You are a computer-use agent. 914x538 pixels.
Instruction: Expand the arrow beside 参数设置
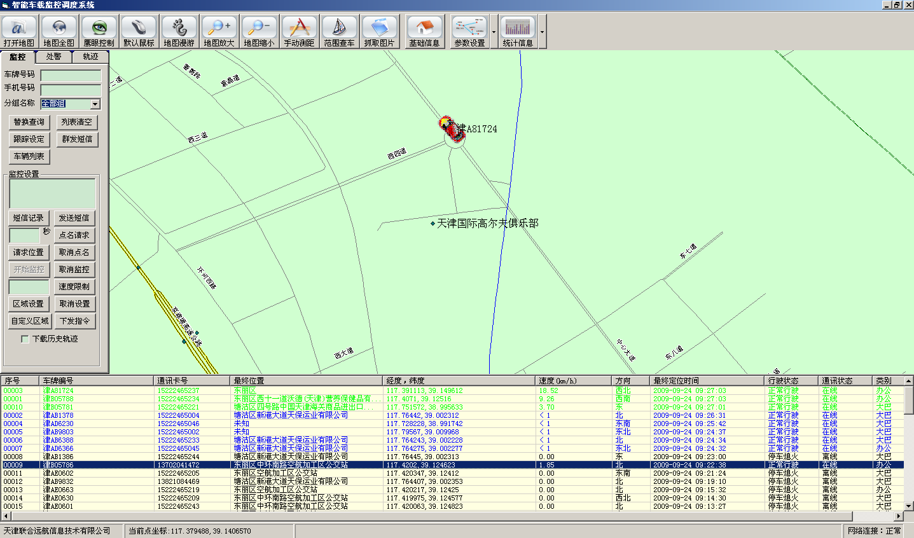[494, 32]
